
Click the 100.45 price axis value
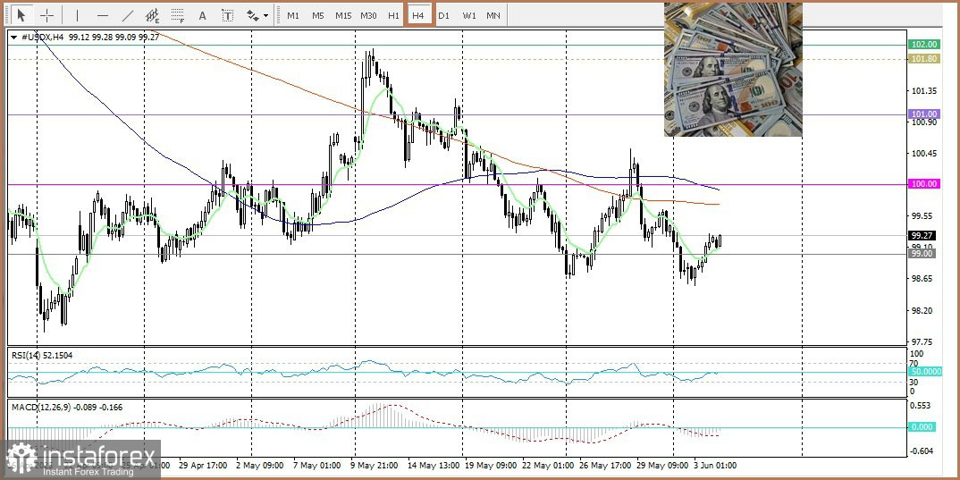point(924,154)
